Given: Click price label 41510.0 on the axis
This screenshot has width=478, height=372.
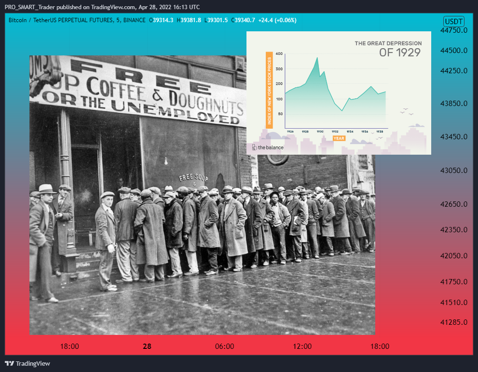Looking at the screenshot, I should [x=453, y=303].
